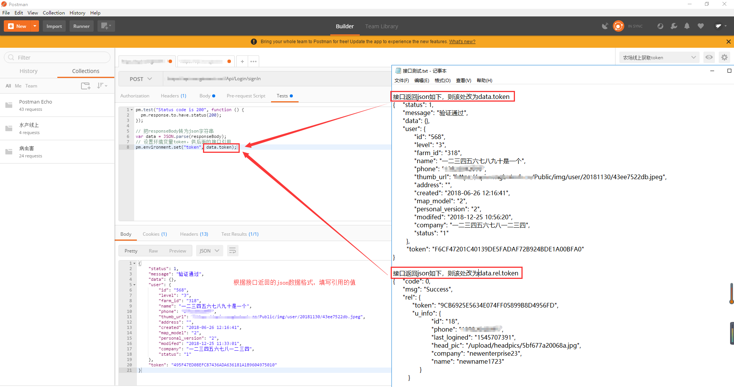The image size is (734, 387).
Task: Open response Cookies (1) tab
Action: tap(155, 234)
